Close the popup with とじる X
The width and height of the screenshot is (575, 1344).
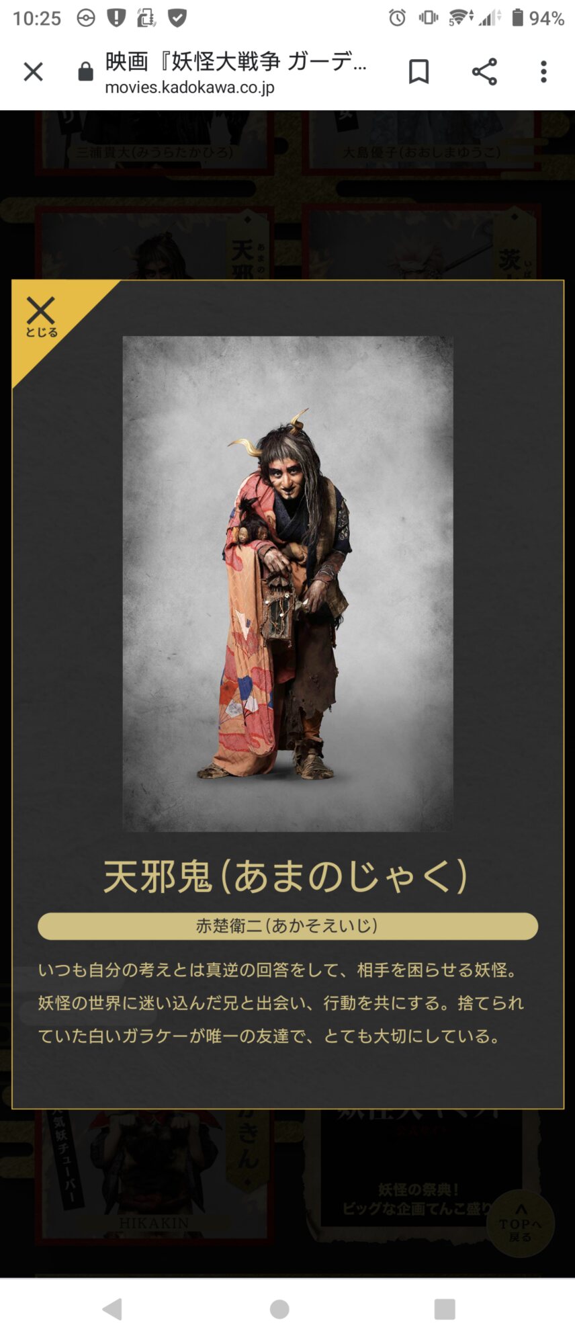(x=42, y=317)
